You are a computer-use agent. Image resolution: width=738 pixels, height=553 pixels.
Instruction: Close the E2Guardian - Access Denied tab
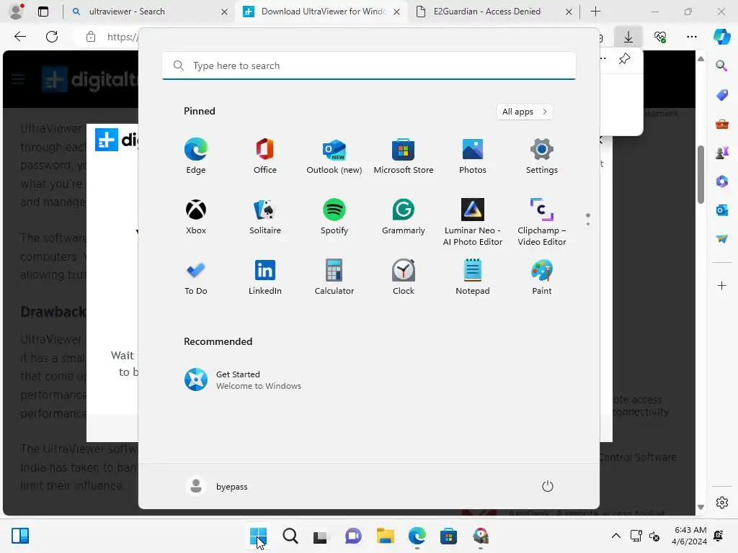click(x=569, y=12)
